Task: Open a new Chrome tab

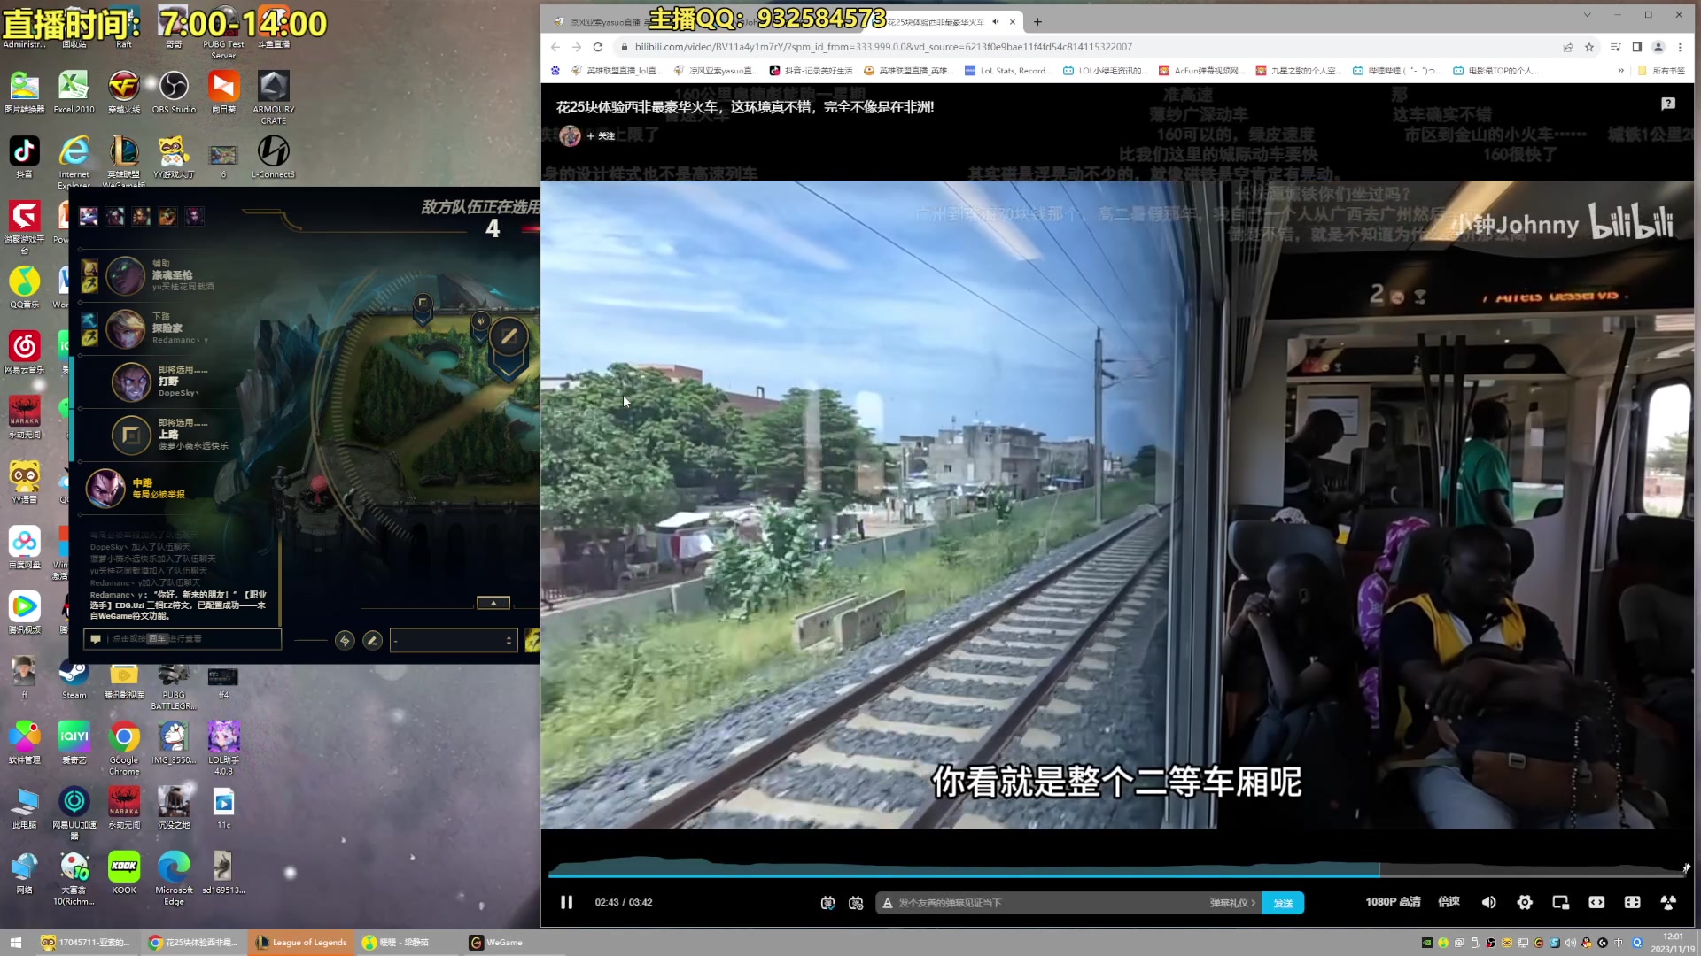Action: click(x=1037, y=22)
